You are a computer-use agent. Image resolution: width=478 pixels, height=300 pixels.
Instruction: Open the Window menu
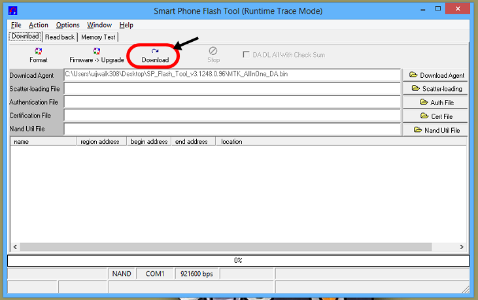(99, 25)
